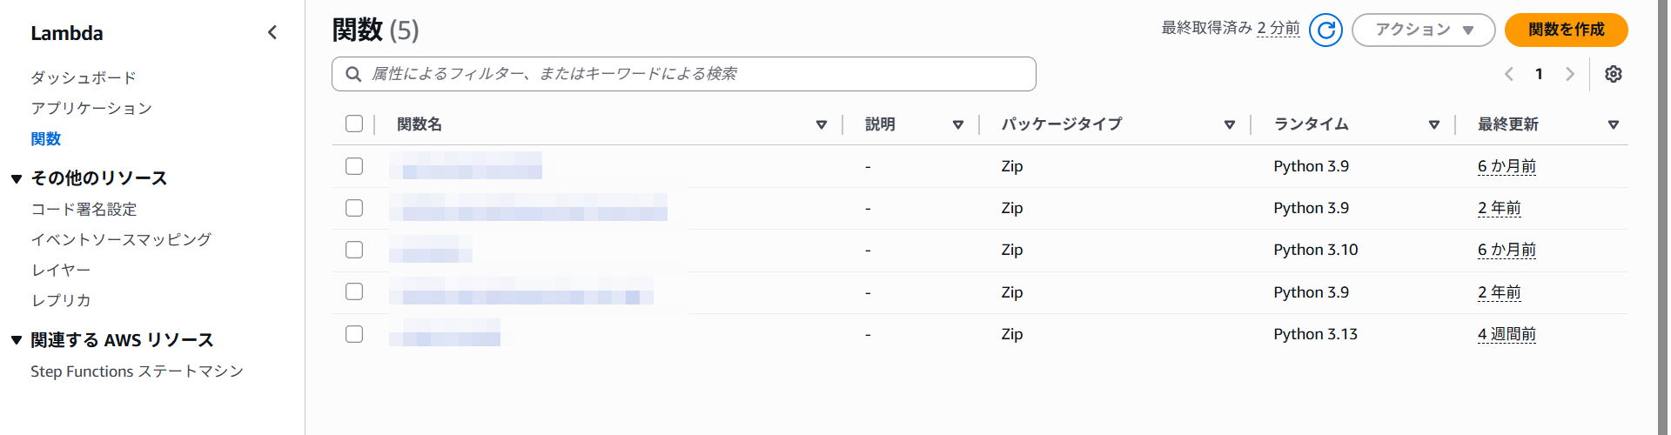The width and height of the screenshot is (1671, 435).
Task: Check the Python 3.10 function row
Action: 354,250
